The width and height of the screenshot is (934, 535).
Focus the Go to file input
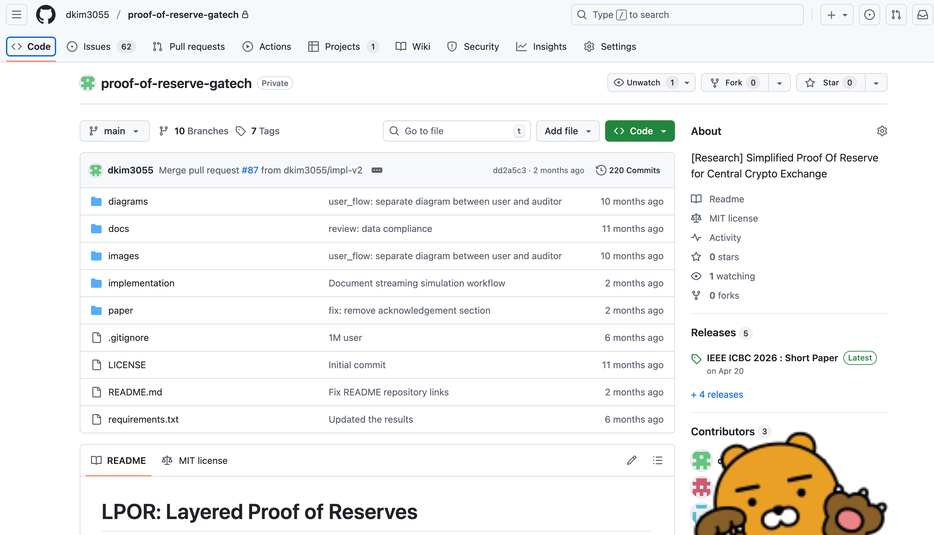pyautogui.click(x=456, y=131)
